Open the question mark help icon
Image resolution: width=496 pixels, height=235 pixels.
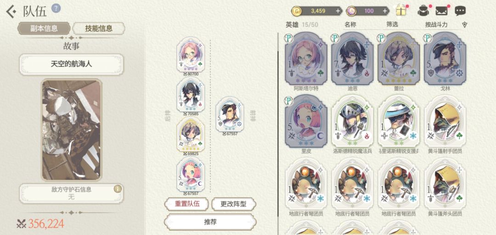point(56,8)
